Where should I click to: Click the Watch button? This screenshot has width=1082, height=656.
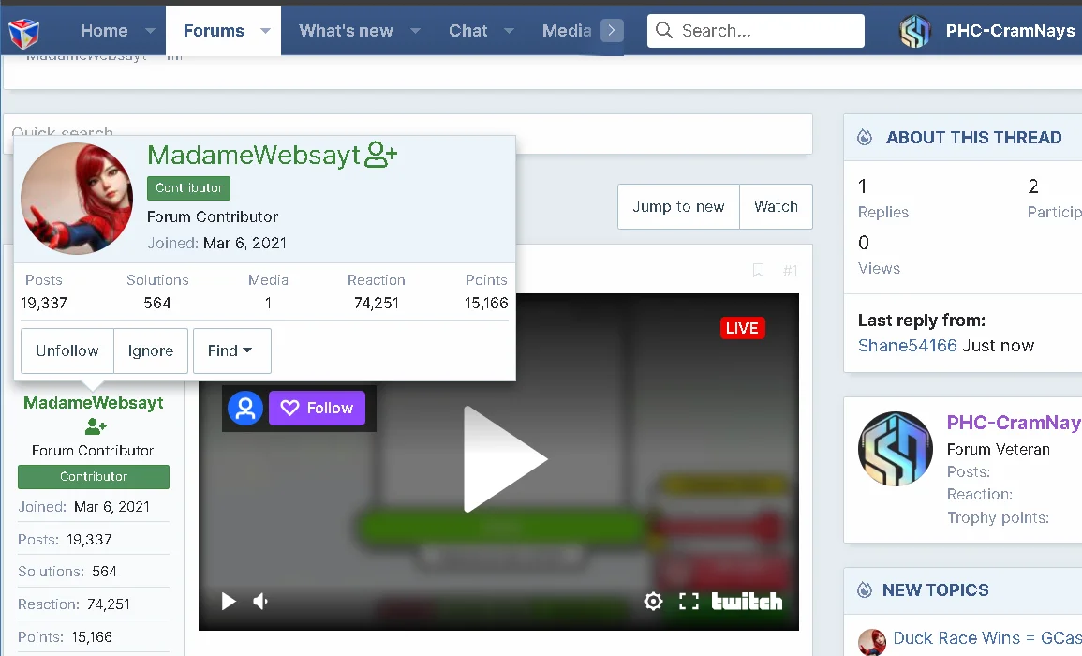776,206
